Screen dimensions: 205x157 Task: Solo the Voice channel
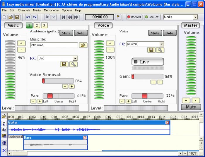pyautogui.click(x=170, y=33)
